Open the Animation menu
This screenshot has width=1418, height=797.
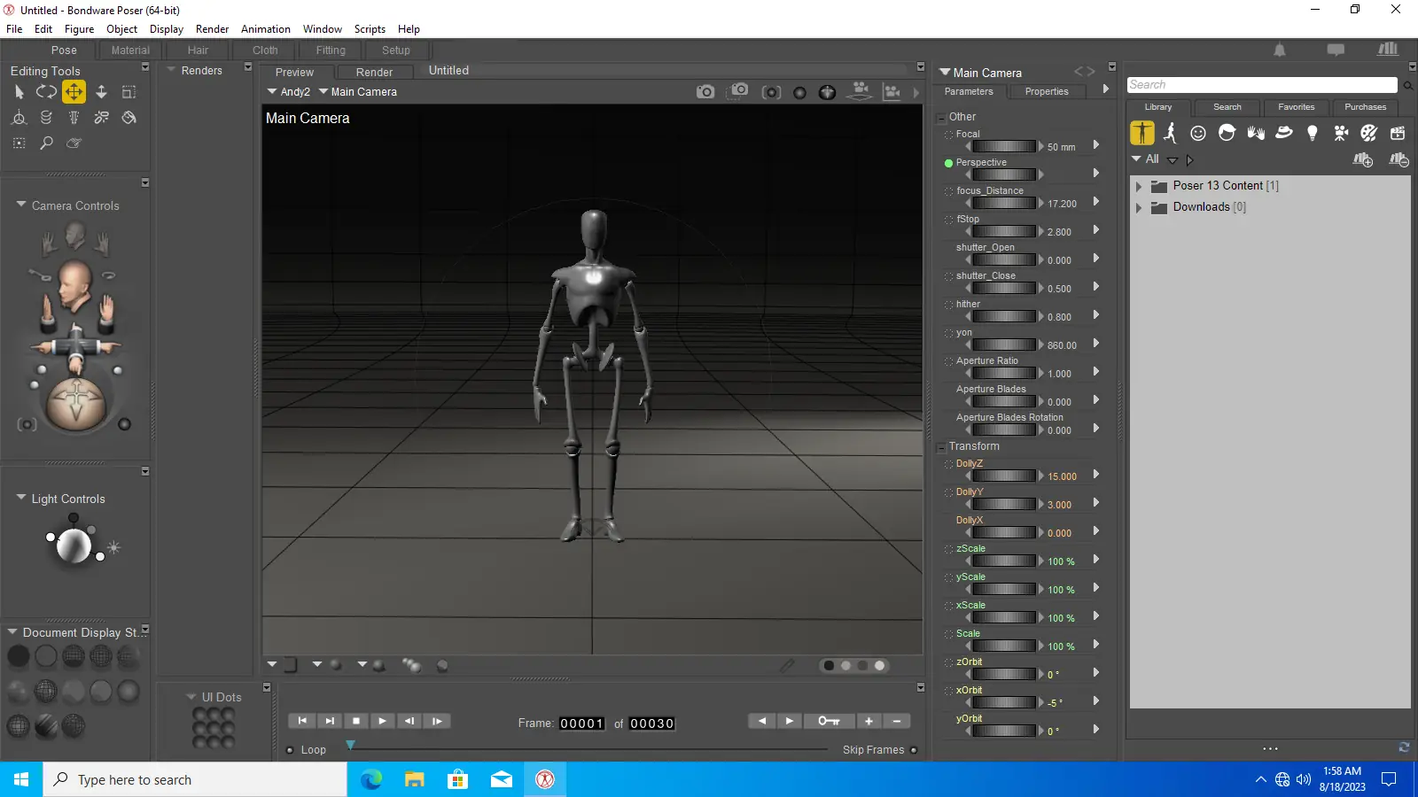(265, 29)
